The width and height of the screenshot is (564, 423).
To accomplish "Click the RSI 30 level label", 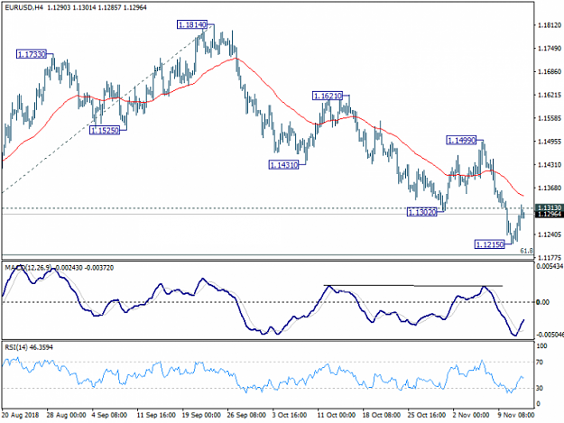I will point(540,388).
